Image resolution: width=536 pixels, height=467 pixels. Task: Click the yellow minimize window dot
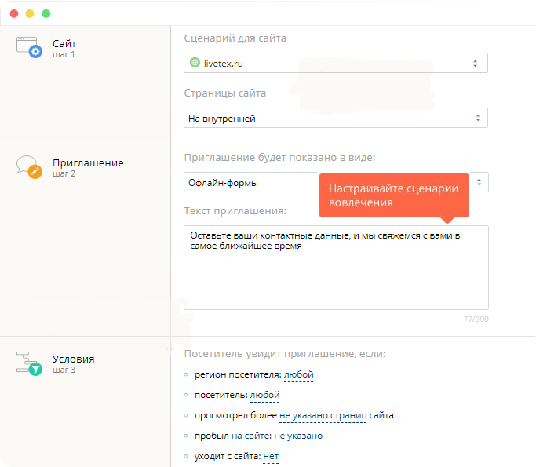pos(30,13)
